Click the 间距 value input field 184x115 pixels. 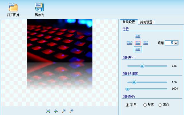(x=169, y=43)
